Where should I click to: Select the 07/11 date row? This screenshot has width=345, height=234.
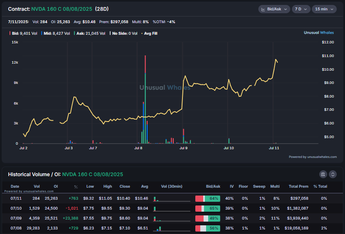tap(172, 198)
